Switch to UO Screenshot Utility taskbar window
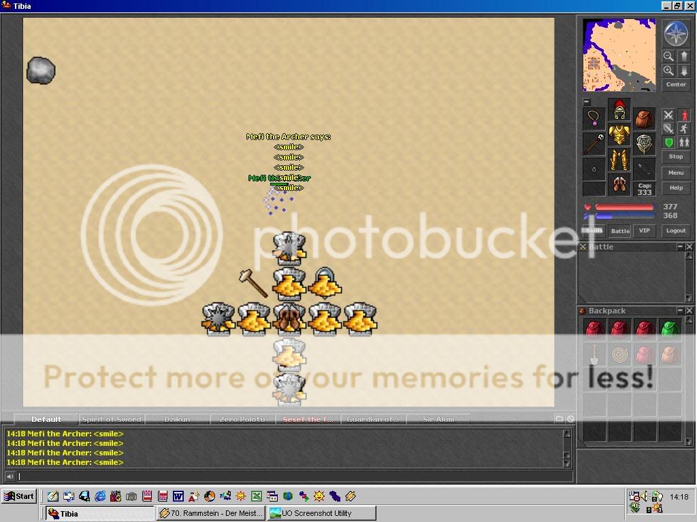 tap(321, 513)
